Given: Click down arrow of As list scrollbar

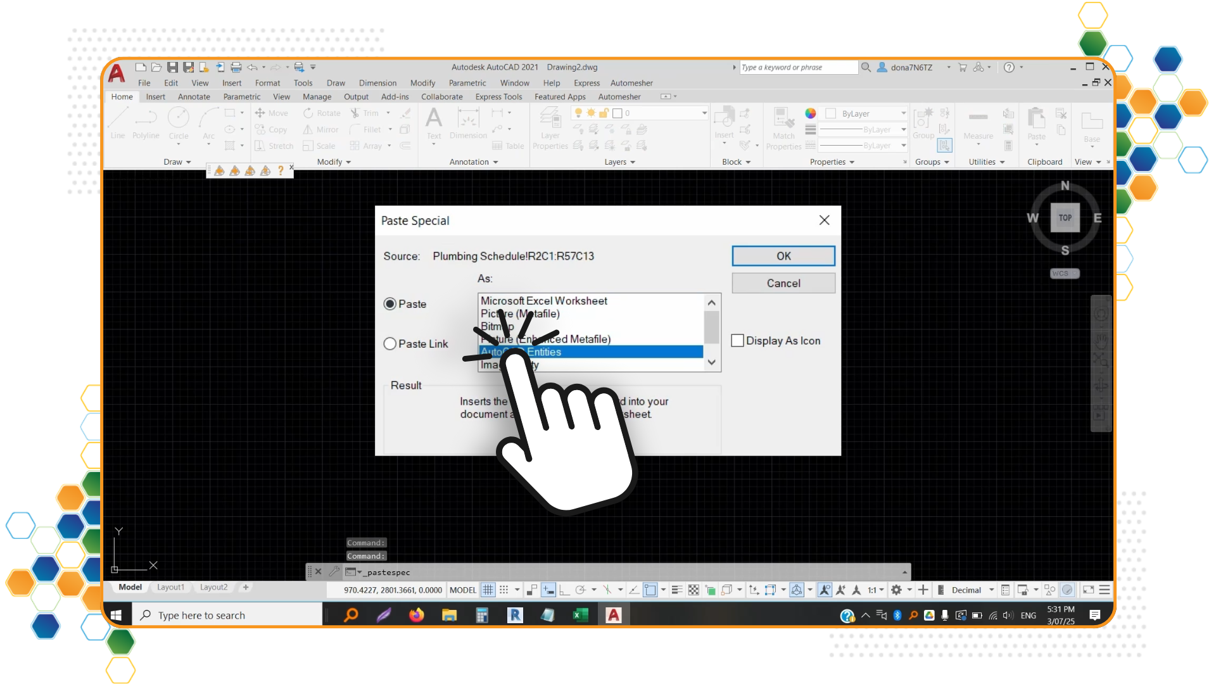Looking at the screenshot, I should coord(712,363).
